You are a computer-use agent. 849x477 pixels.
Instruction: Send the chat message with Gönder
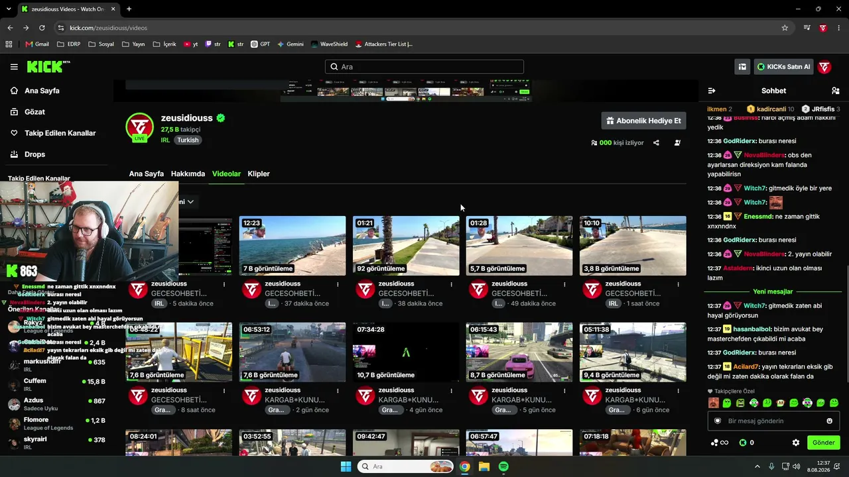point(824,443)
